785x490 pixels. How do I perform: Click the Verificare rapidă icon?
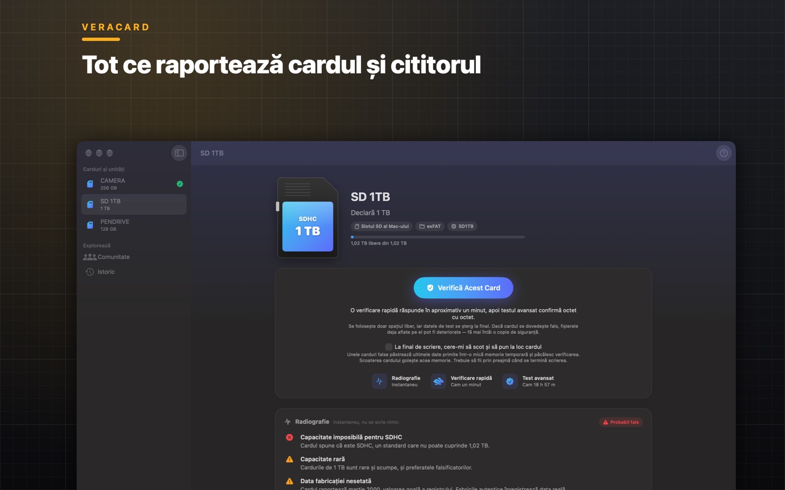pos(438,381)
